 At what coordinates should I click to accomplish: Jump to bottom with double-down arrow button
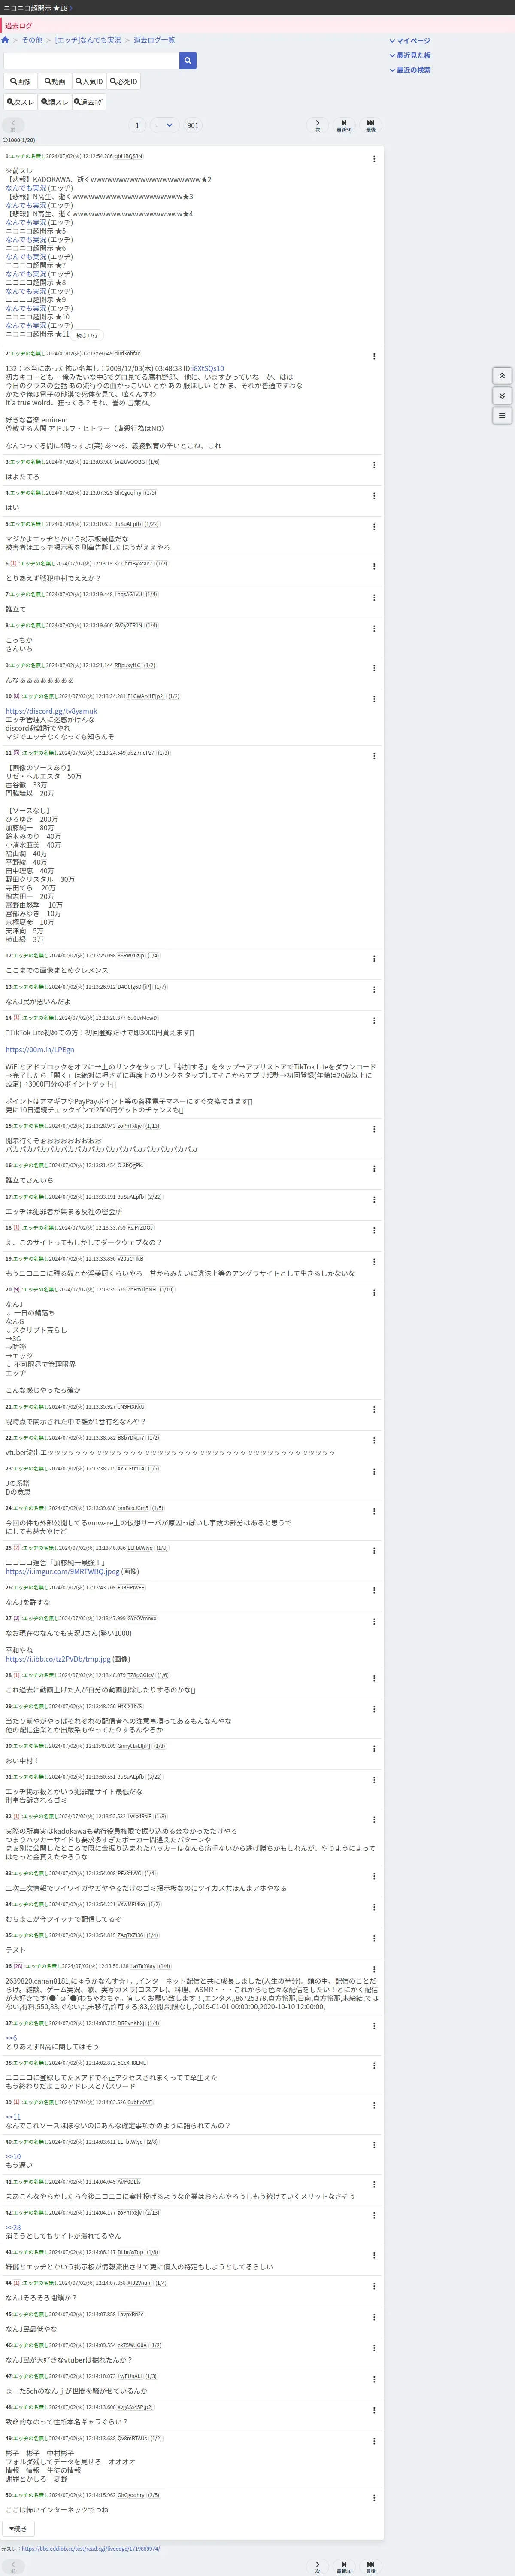(502, 396)
